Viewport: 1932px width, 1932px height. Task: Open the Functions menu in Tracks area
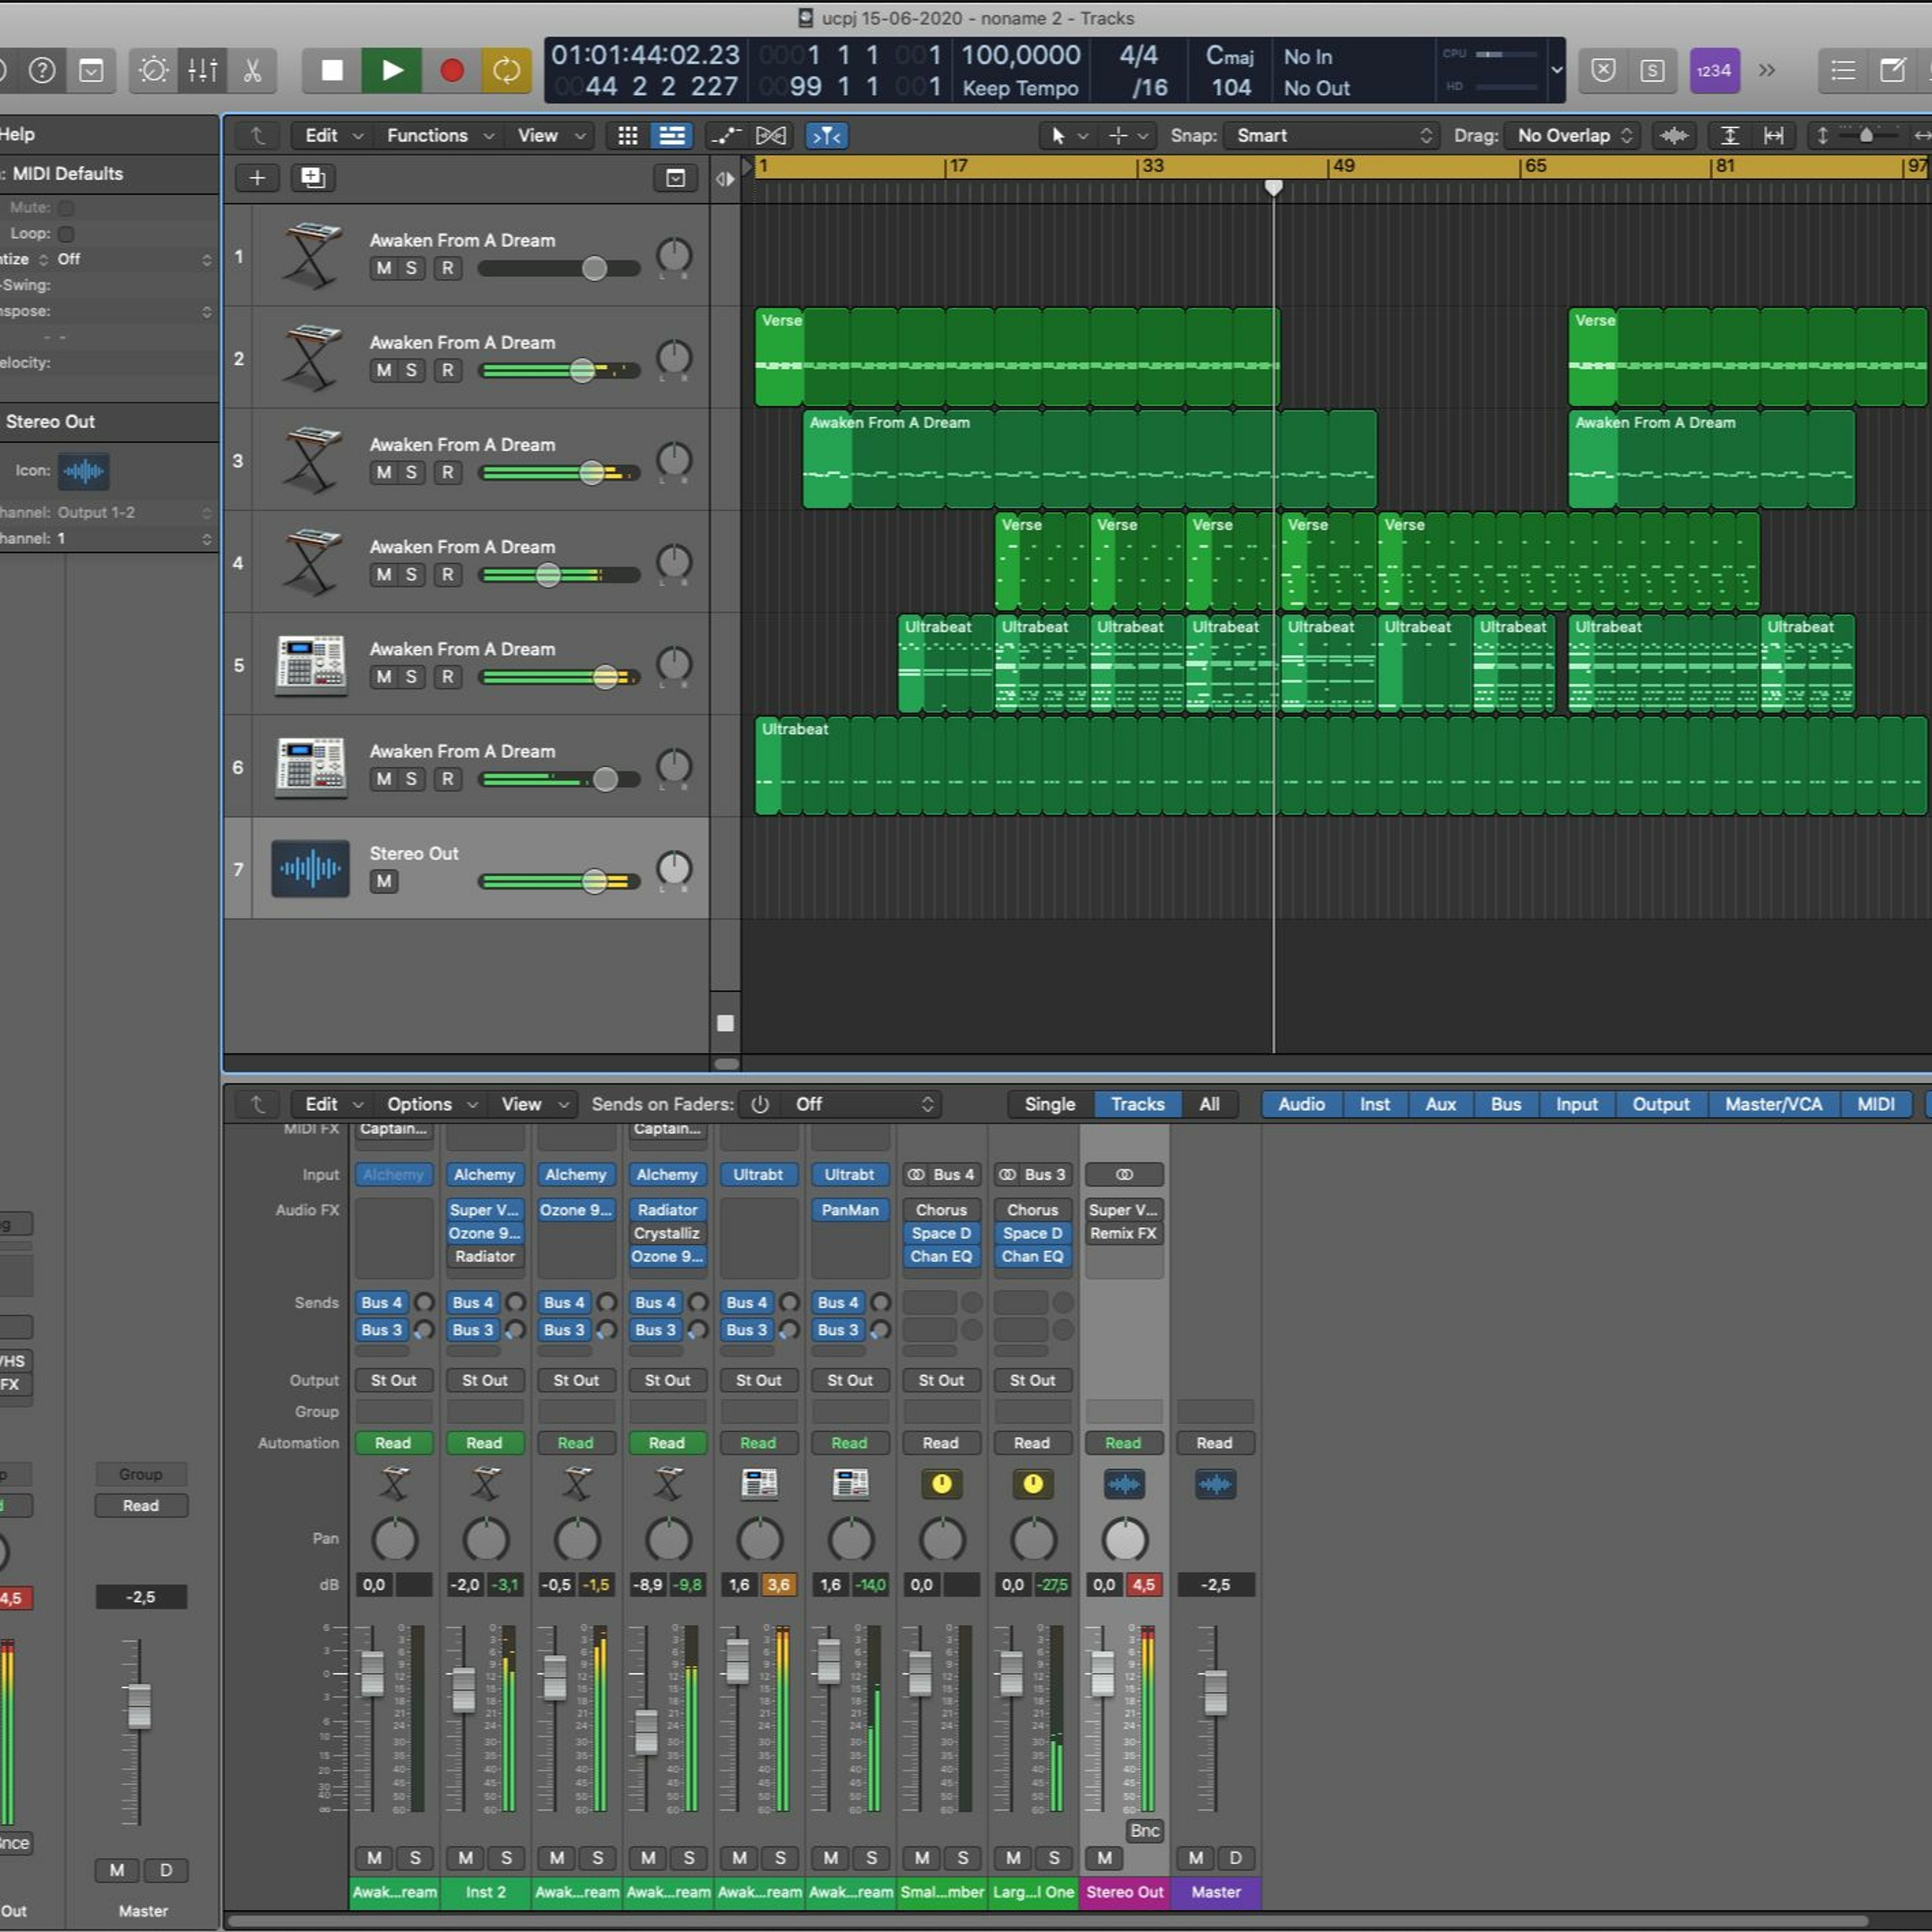pos(439,135)
